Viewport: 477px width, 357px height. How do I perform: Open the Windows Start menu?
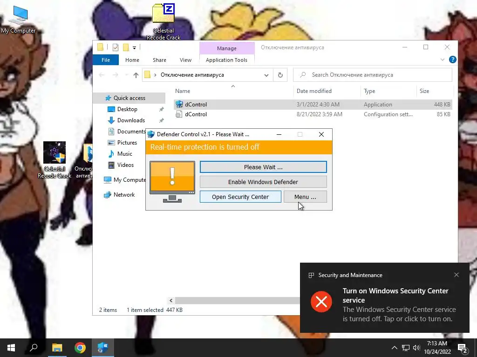pyautogui.click(x=11, y=348)
